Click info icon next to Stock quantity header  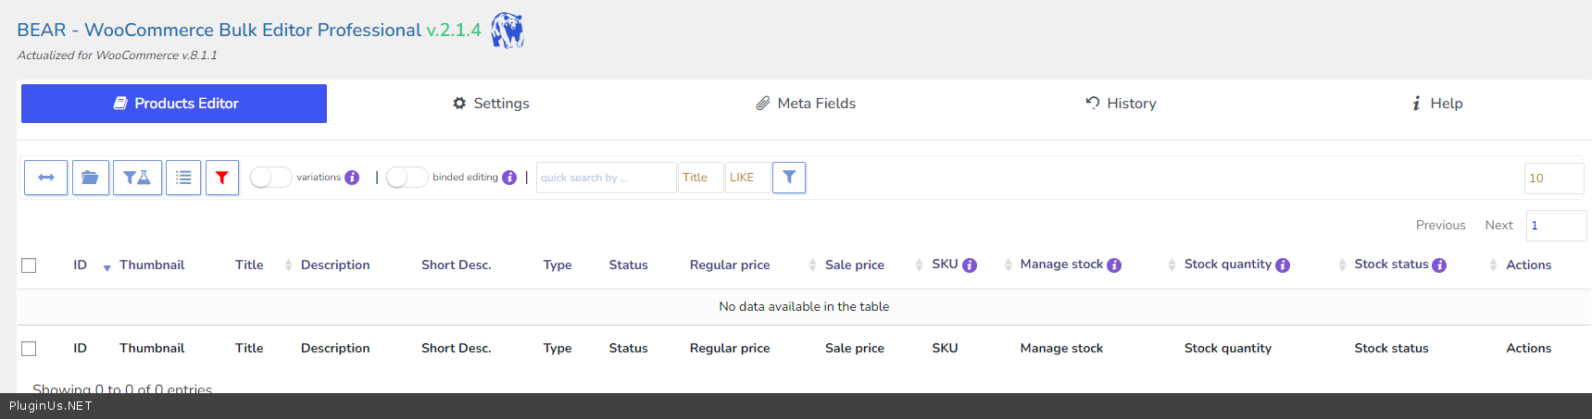click(1283, 265)
